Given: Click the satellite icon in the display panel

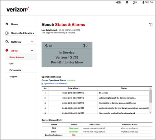Looking at the screenshot, I should click(x=46, y=46).
